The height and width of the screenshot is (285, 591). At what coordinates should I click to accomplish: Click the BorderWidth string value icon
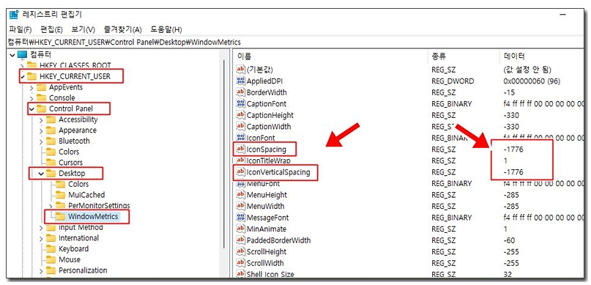coord(240,92)
